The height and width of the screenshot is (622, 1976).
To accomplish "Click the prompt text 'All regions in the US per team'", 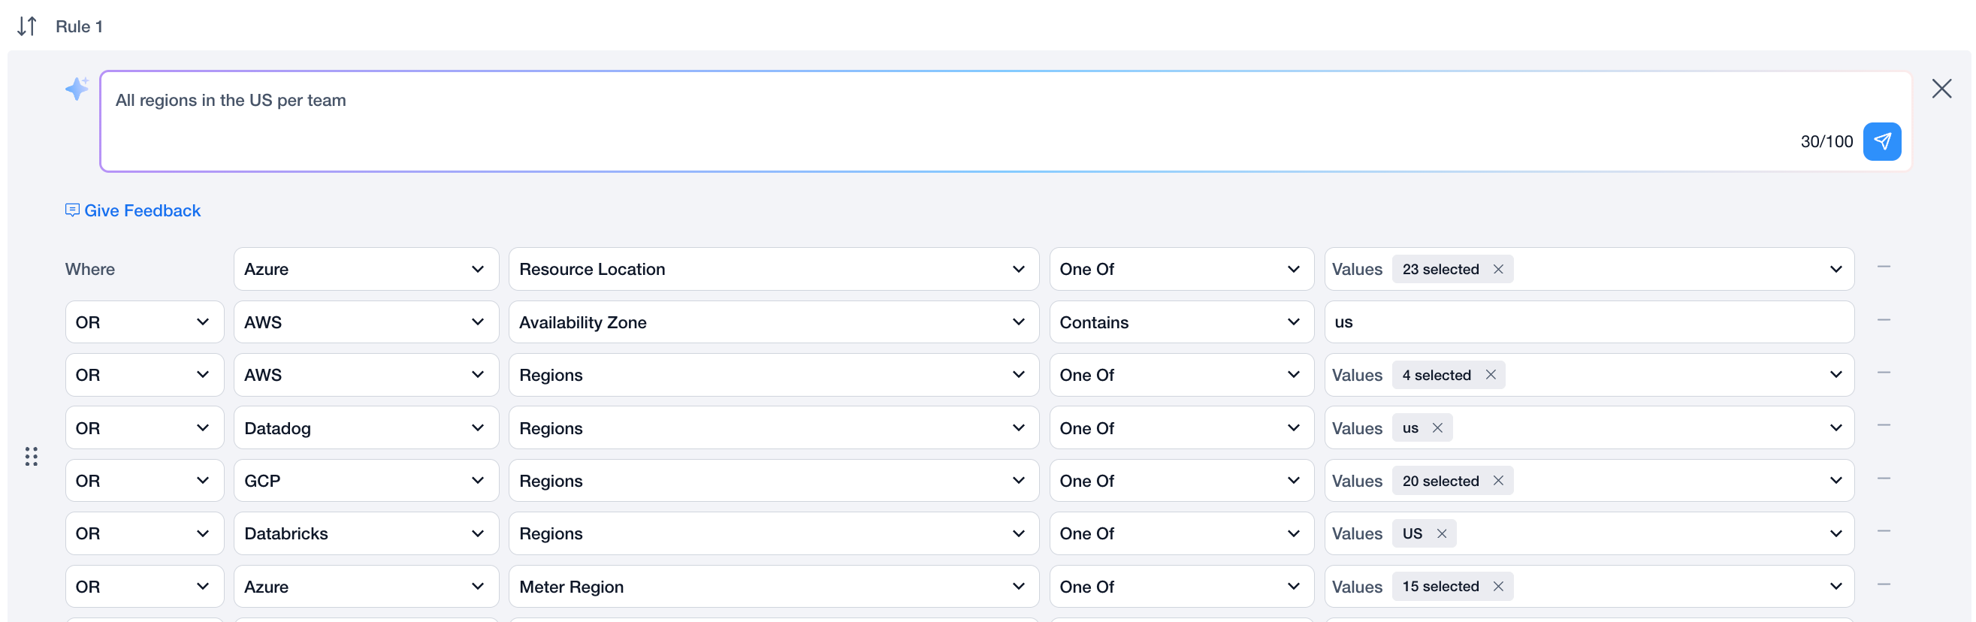I will [x=230, y=101].
